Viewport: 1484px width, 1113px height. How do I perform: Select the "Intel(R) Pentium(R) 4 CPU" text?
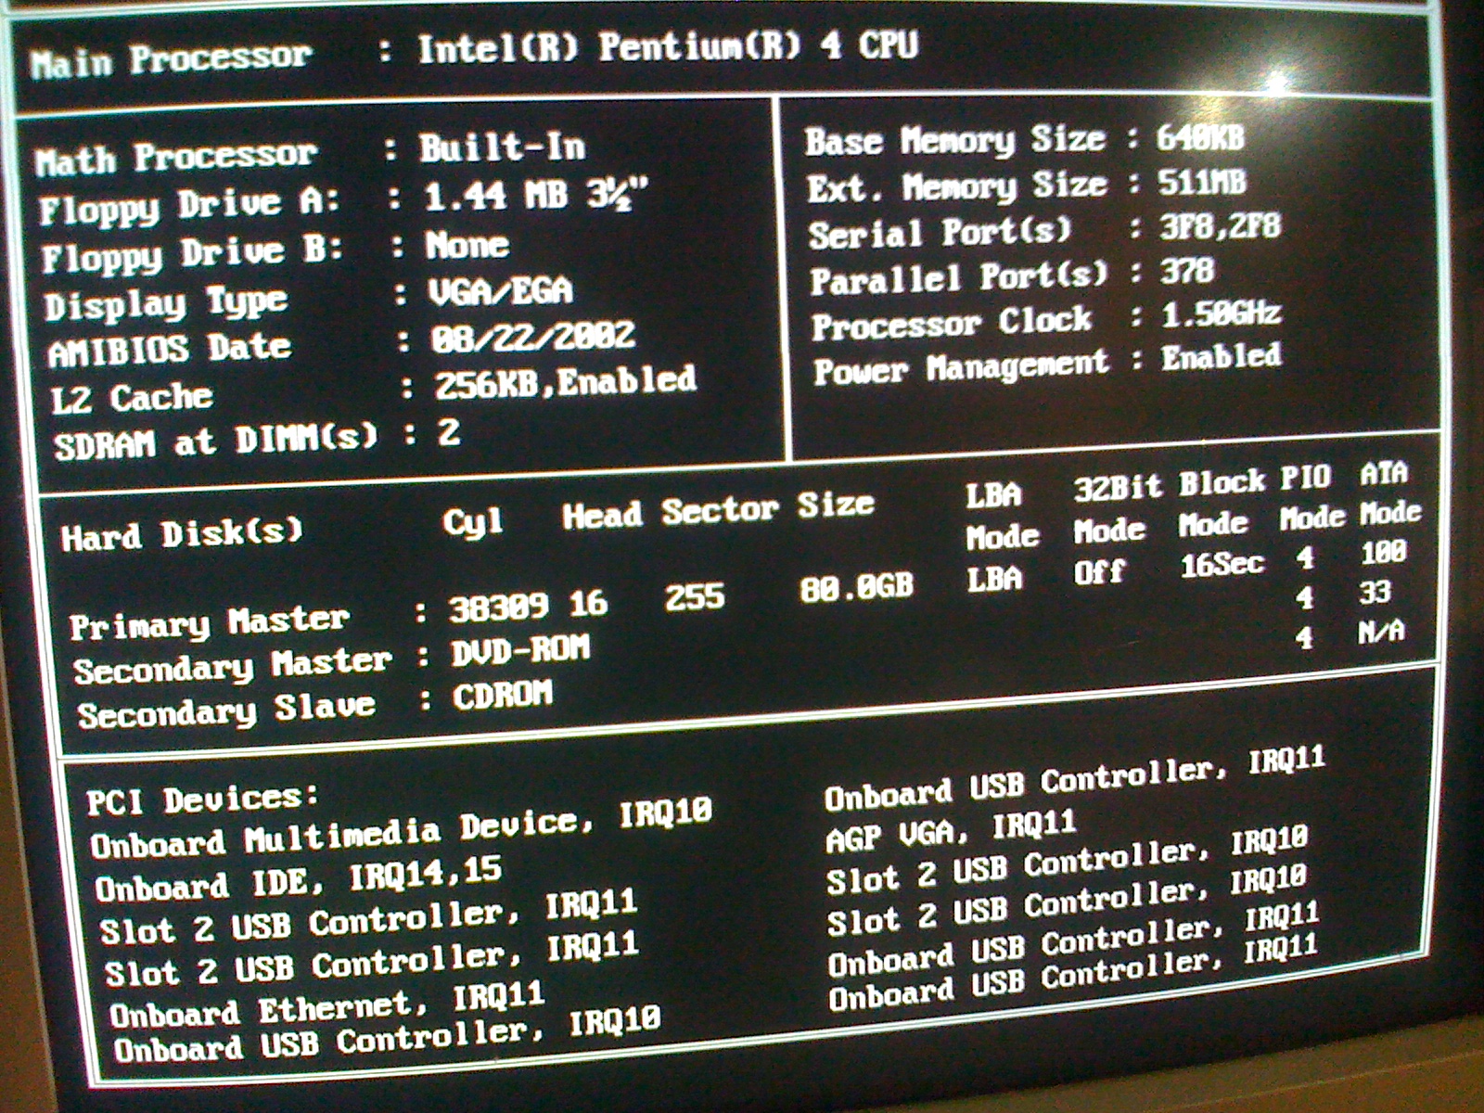(x=668, y=47)
